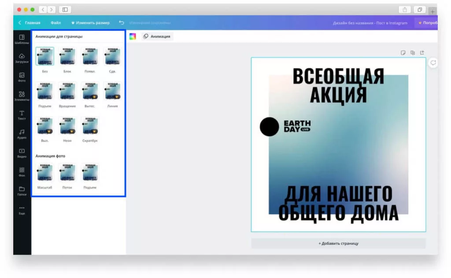Select the Блок animation thumbnail
The height and width of the screenshot is (278, 451).
pos(67,56)
